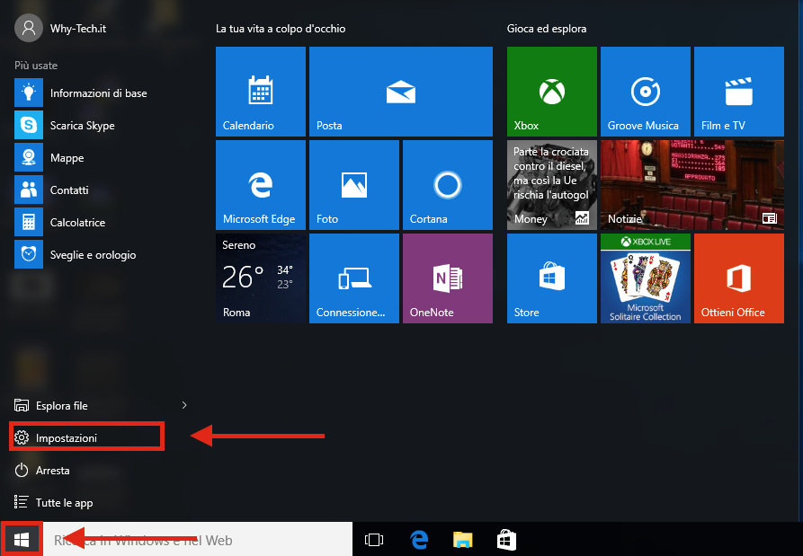Open the Notizie news tile
Screen dimensions: 803x556
click(692, 185)
